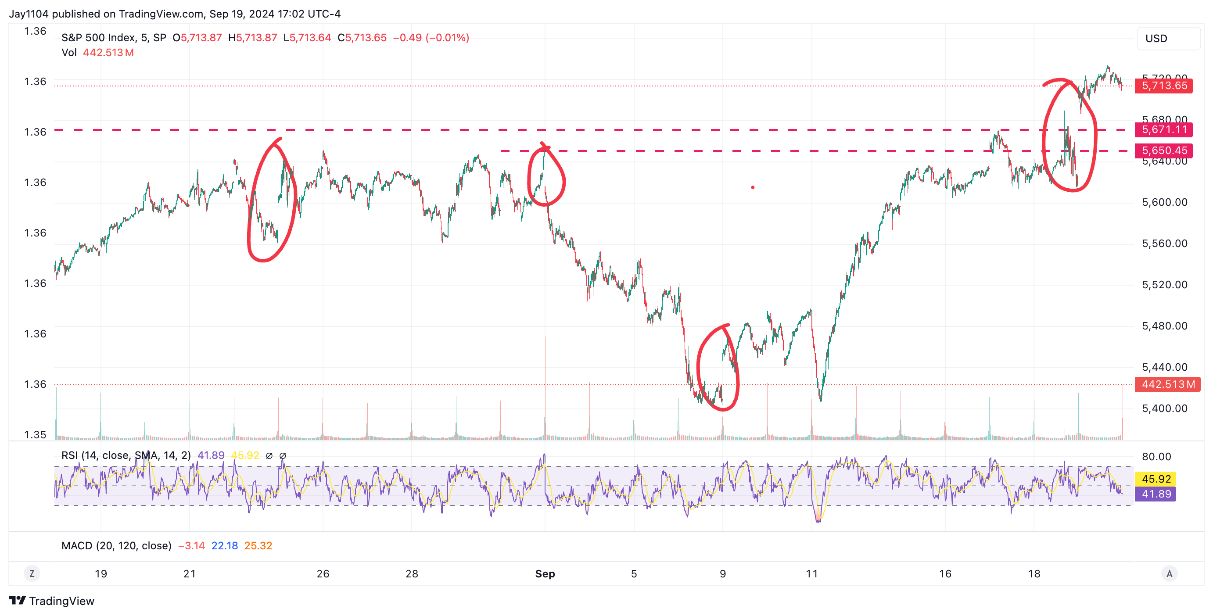Click the closing price C5,713.65 value
This screenshot has height=616, width=1213.
click(x=362, y=38)
